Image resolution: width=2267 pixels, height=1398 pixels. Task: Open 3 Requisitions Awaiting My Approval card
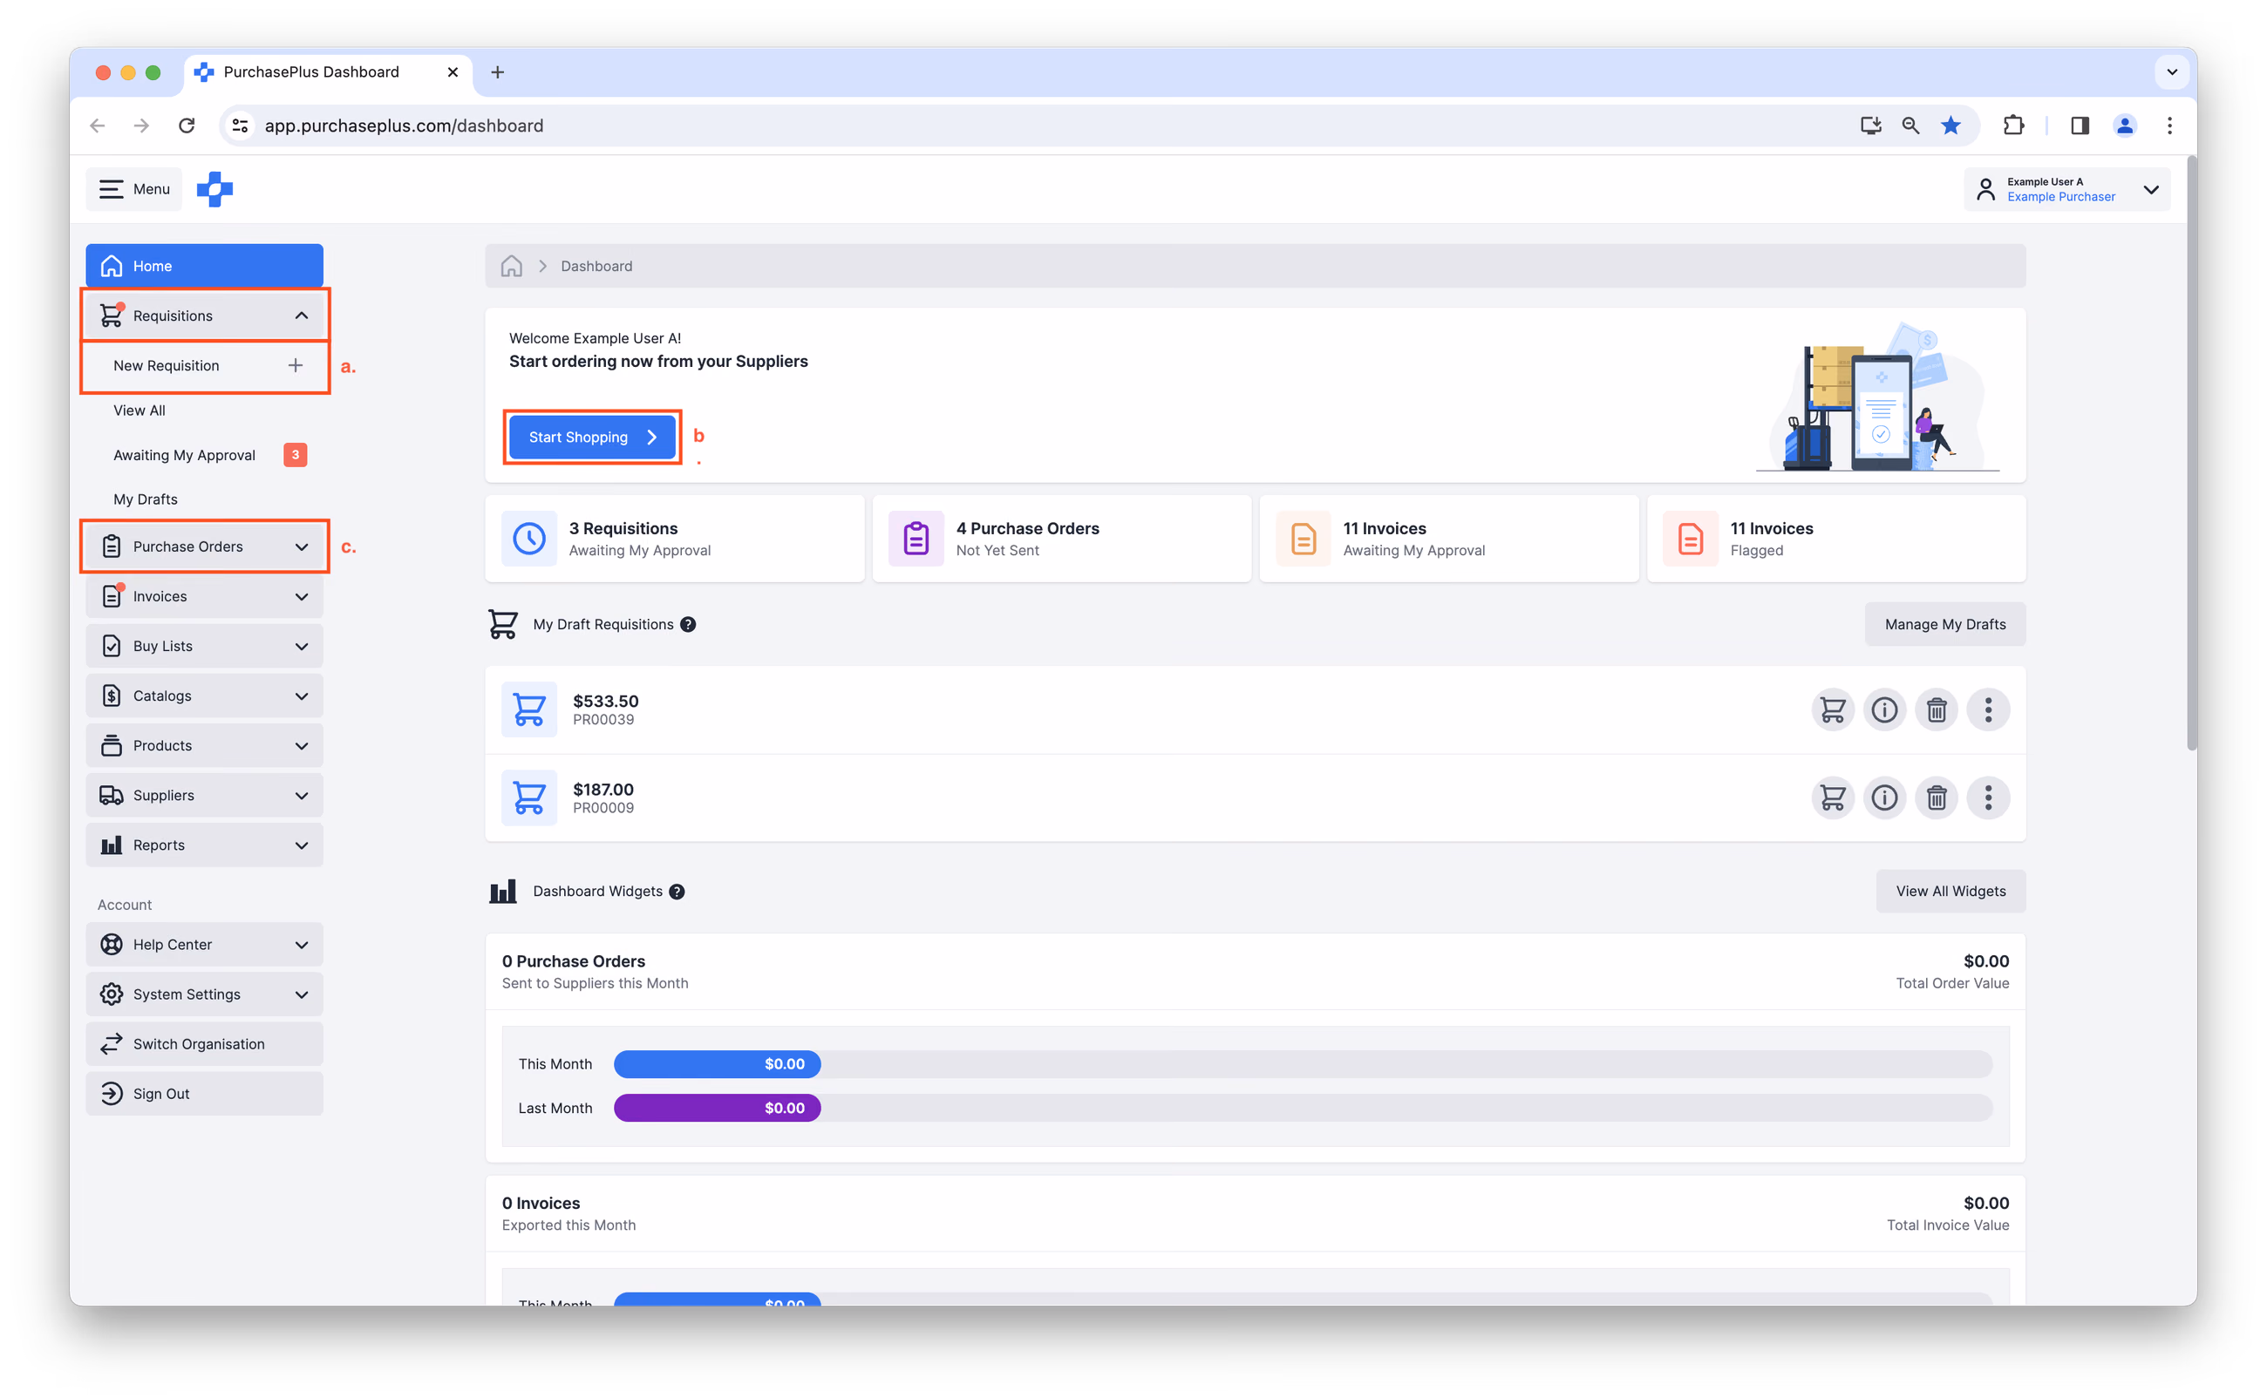674,539
